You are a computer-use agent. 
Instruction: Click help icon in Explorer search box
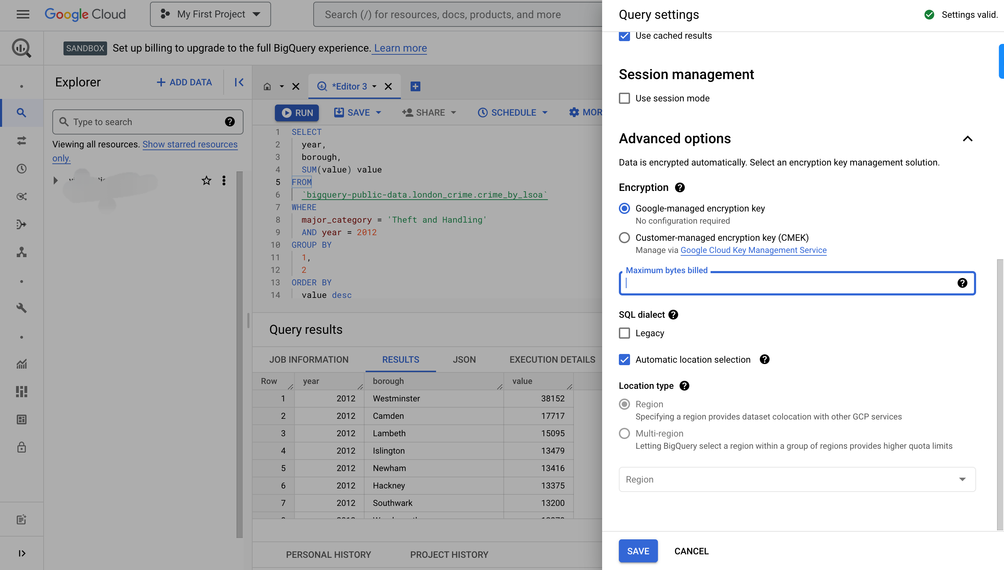[230, 122]
